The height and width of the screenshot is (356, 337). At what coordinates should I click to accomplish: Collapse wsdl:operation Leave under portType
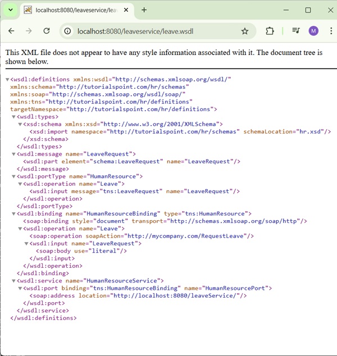click(20, 184)
